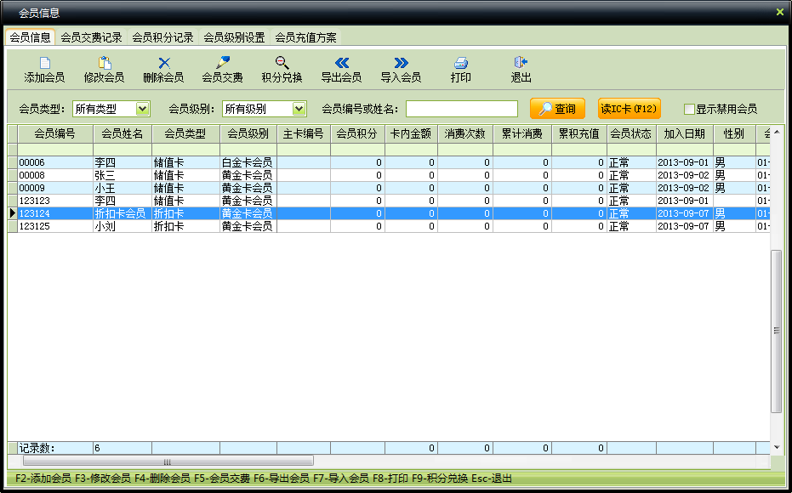Focus the 会员编号或姓名 input field
This screenshot has height=493, width=792.
coord(462,109)
